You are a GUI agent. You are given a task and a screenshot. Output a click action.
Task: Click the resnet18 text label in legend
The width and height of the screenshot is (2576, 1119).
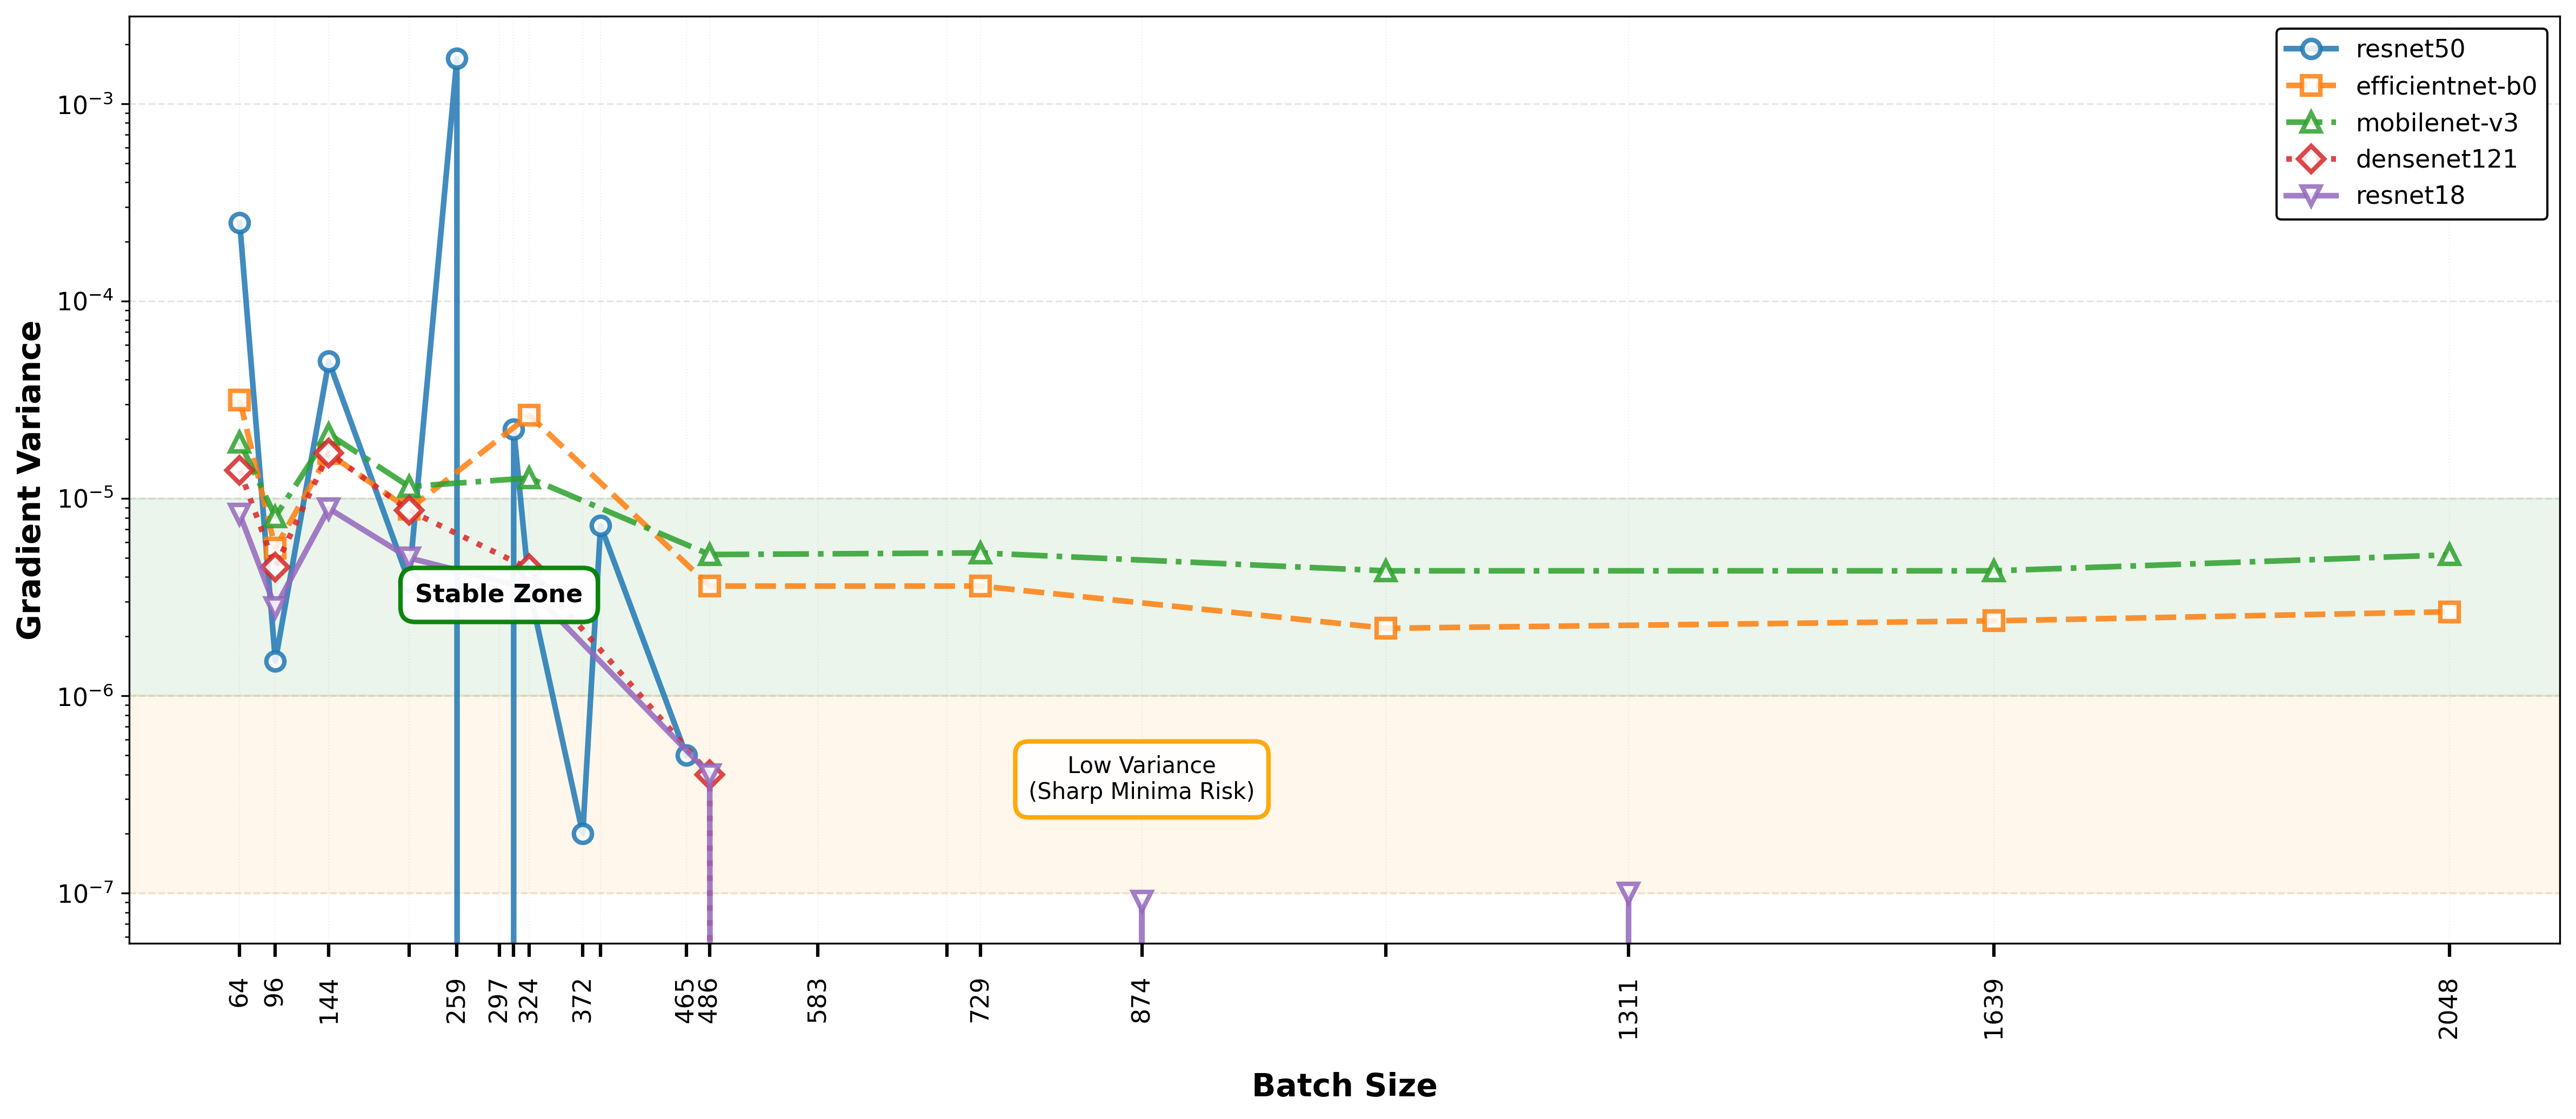click(2410, 196)
